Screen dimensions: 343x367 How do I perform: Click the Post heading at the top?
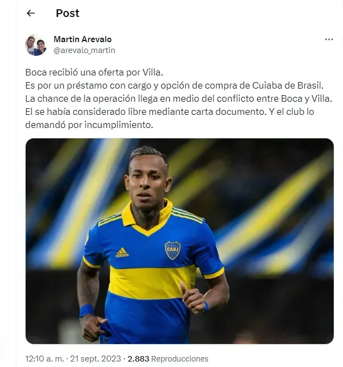[x=68, y=13]
